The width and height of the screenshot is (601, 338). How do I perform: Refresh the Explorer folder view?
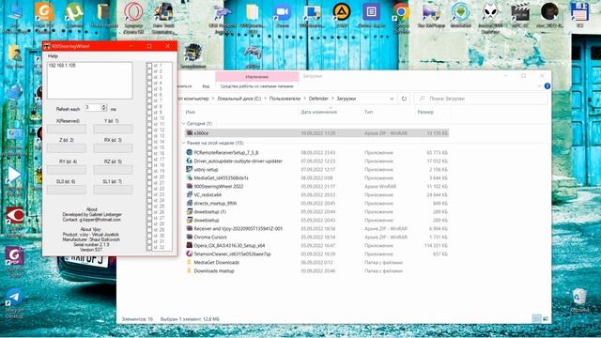pos(404,99)
